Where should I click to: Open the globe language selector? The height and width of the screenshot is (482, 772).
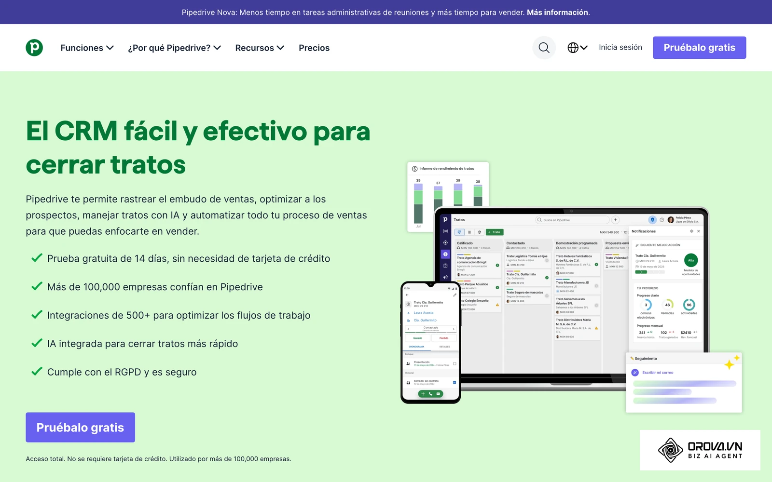[x=577, y=48]
